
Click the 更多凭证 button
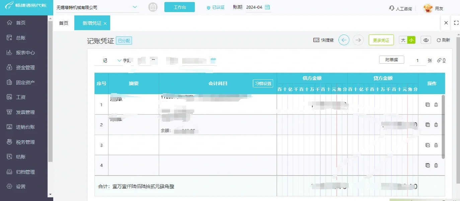[381, 40]
